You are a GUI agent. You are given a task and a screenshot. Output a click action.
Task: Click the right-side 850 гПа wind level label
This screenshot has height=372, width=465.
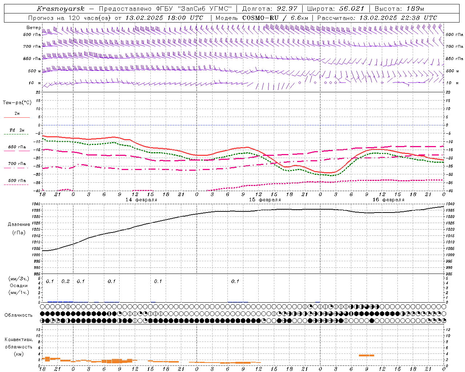coord(454,58)
